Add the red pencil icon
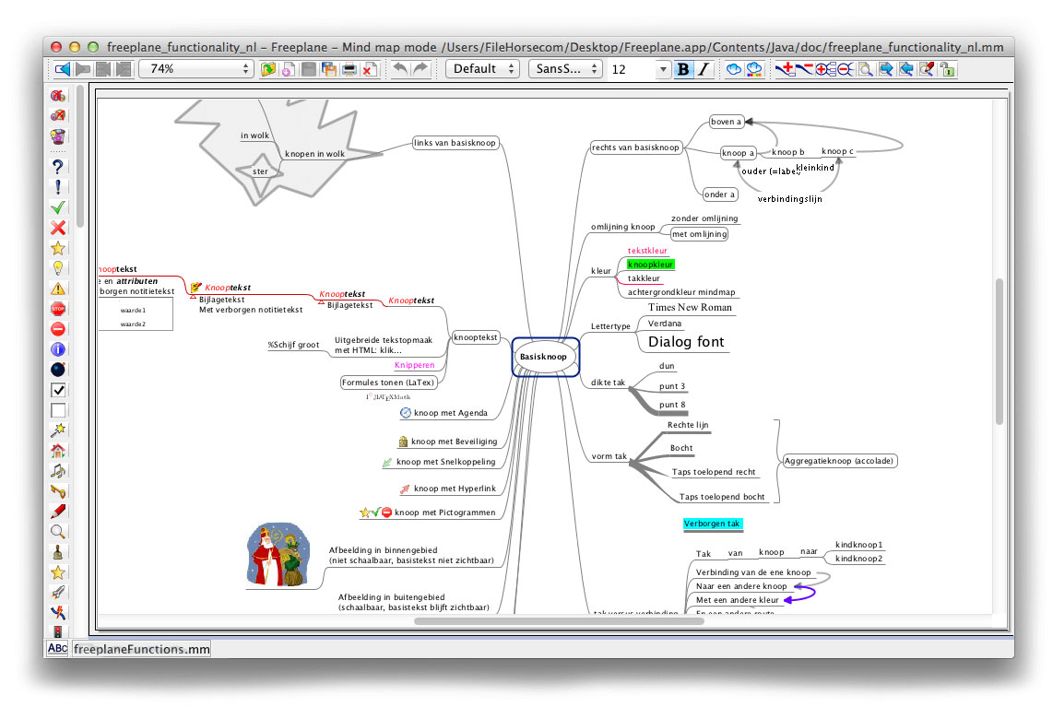This screenshot has height=707, width=1053. click(58, 512)
